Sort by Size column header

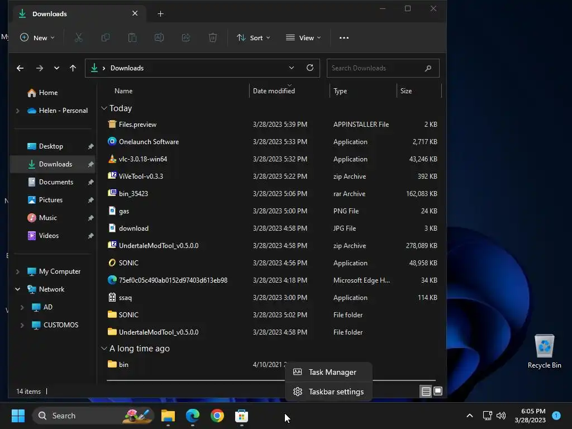(406, 91)
